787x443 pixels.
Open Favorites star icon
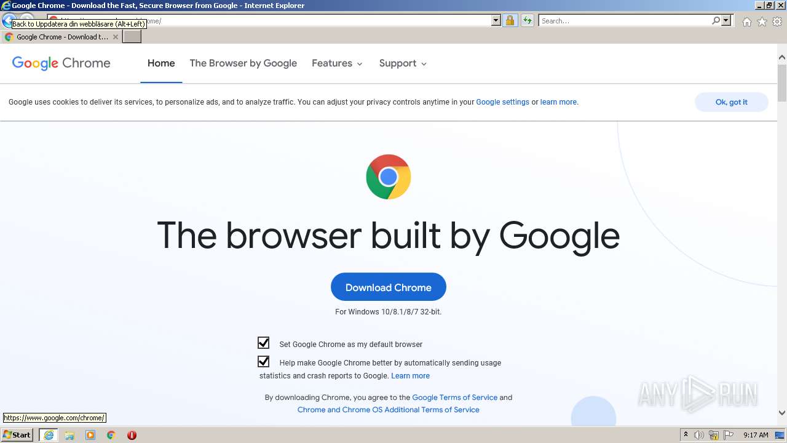click(x=762, y=22)
